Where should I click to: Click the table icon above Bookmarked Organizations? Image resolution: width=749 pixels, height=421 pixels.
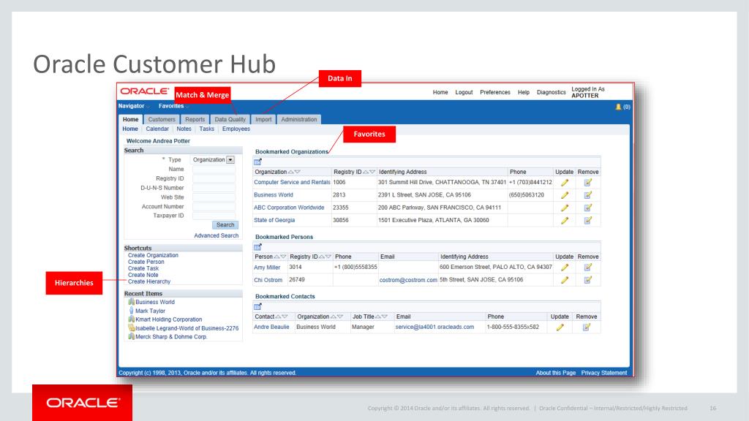258,162
